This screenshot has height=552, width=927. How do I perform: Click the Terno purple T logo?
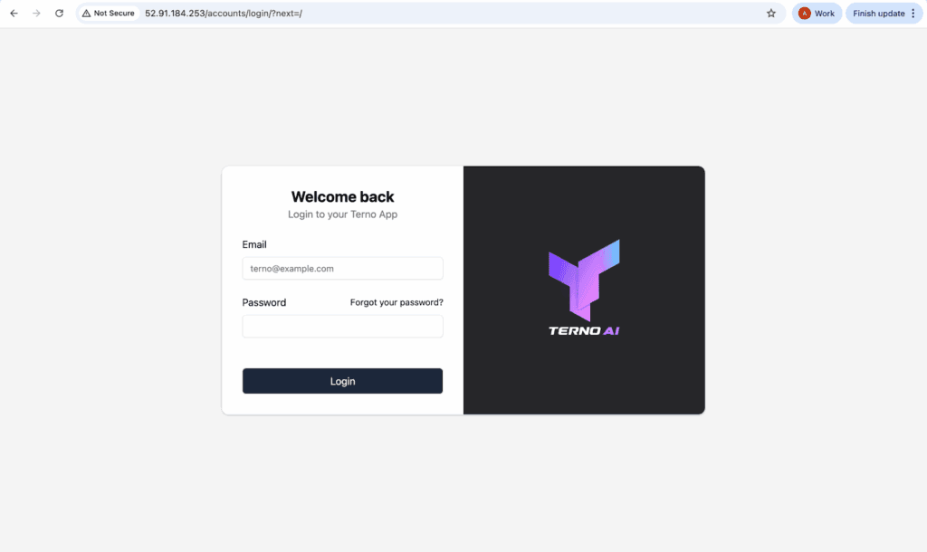pyautogui.click(x=584, y=281)
